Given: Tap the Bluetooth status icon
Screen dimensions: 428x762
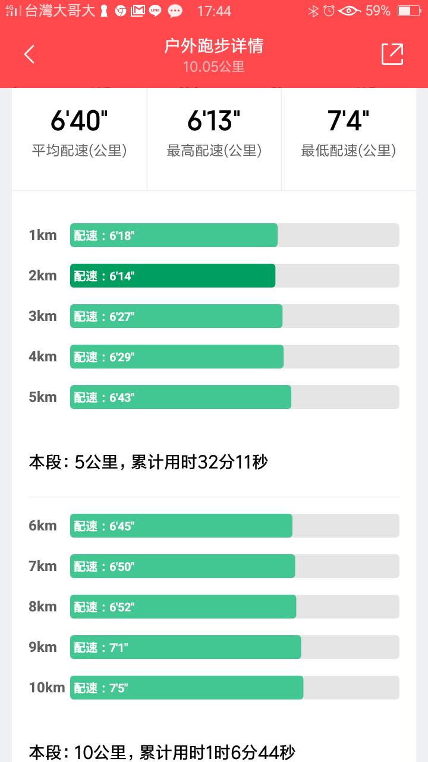Looking at the screenshot, I should [313, 11].
